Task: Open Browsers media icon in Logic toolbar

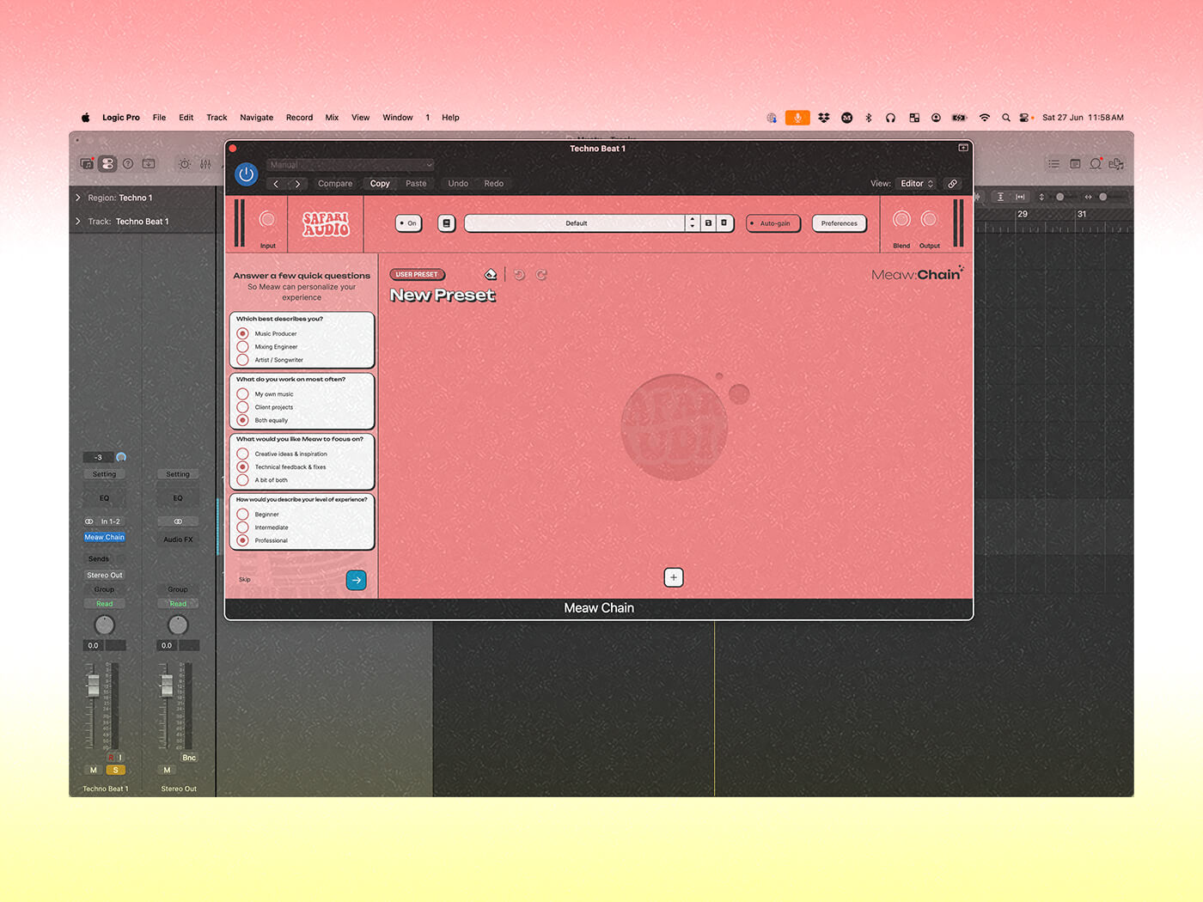Action: point(1116,163)
